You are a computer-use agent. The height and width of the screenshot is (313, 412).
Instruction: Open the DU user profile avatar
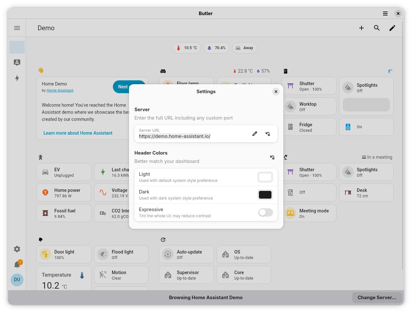[x=17, y=280]
